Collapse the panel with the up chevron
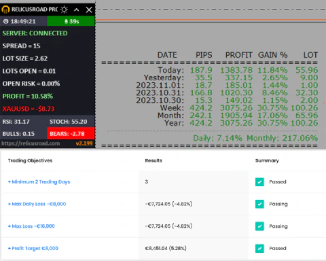The image size is (326, 261). click(x=77, y=10)
